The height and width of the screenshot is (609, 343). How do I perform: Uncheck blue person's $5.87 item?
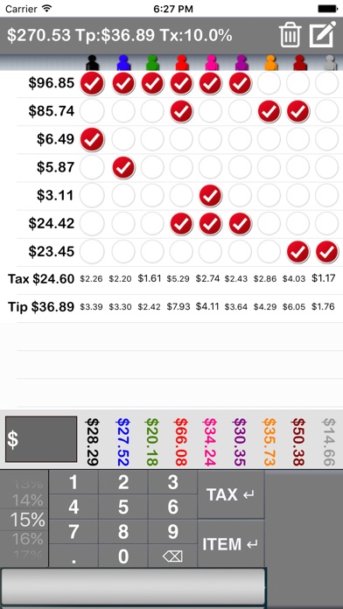tap(123, 167)
